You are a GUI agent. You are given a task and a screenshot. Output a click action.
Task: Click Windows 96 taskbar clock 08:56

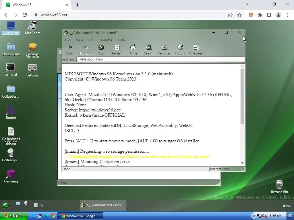click(x=287, y=206)
